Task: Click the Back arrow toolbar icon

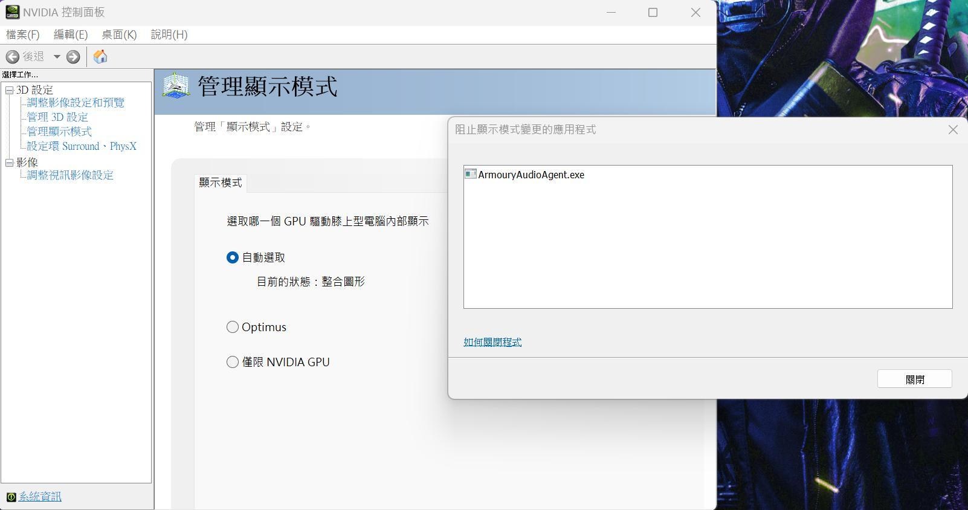Action: [x=12, y=57]
